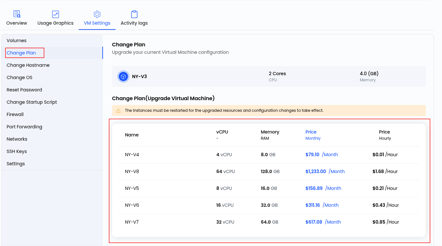The height and width of the screenshot is (246, 442).
Task: Click the current plan name NY-V3
Action: click(x=140, y=76)
